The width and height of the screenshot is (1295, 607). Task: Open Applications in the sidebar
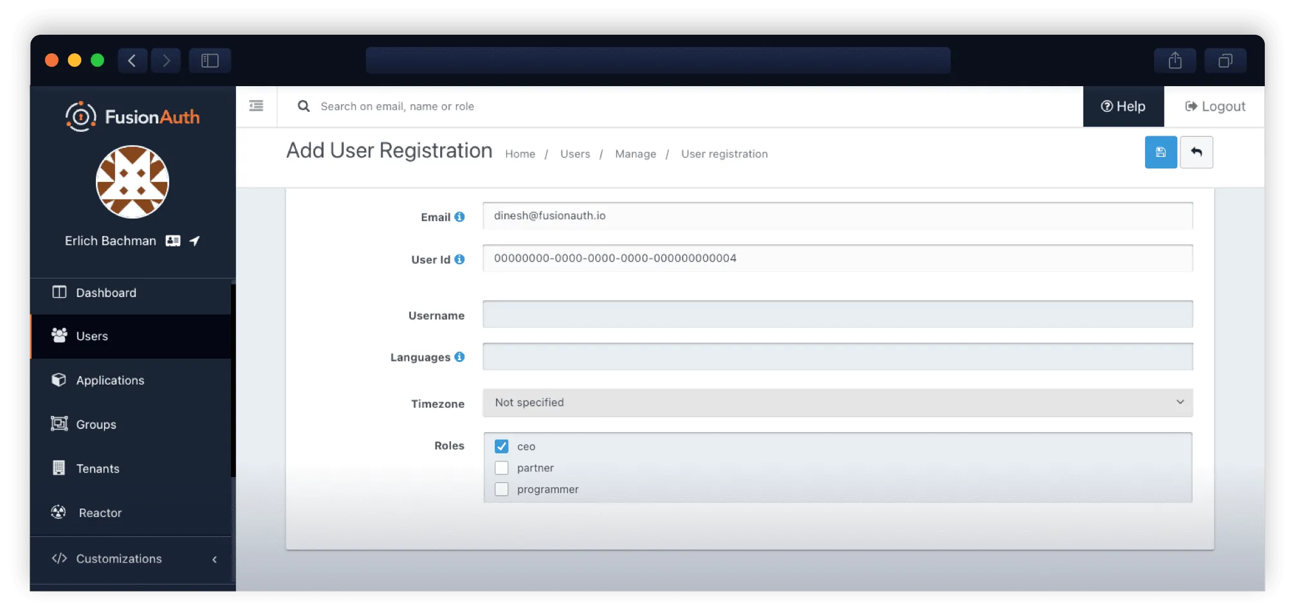coord(131,380)
